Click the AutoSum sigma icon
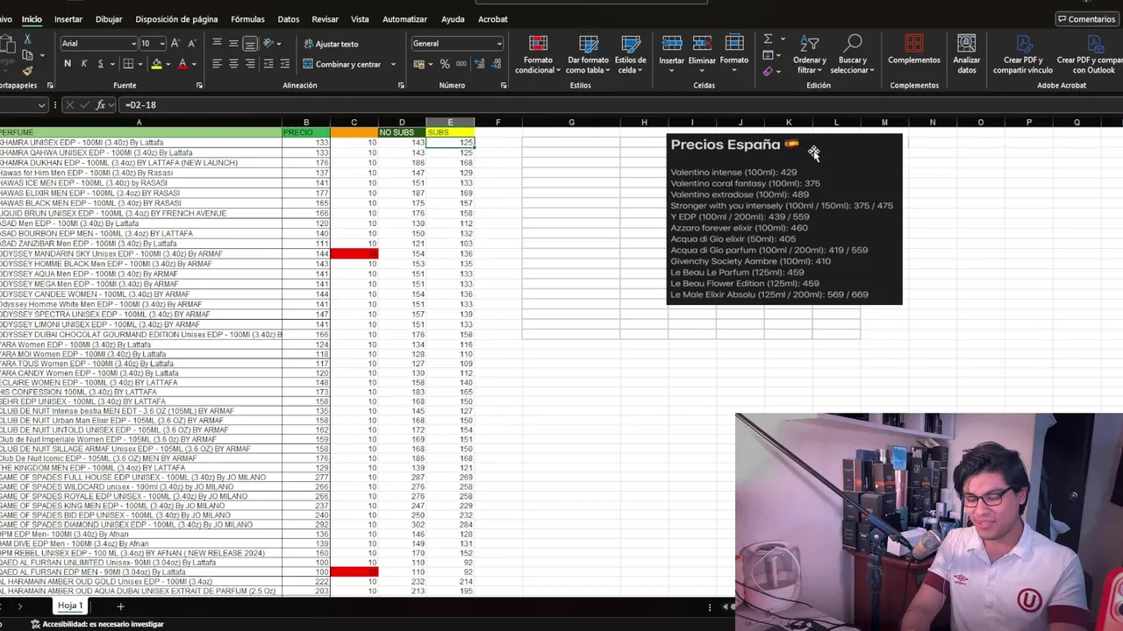 pyautogui.click(x=768, y=39)
